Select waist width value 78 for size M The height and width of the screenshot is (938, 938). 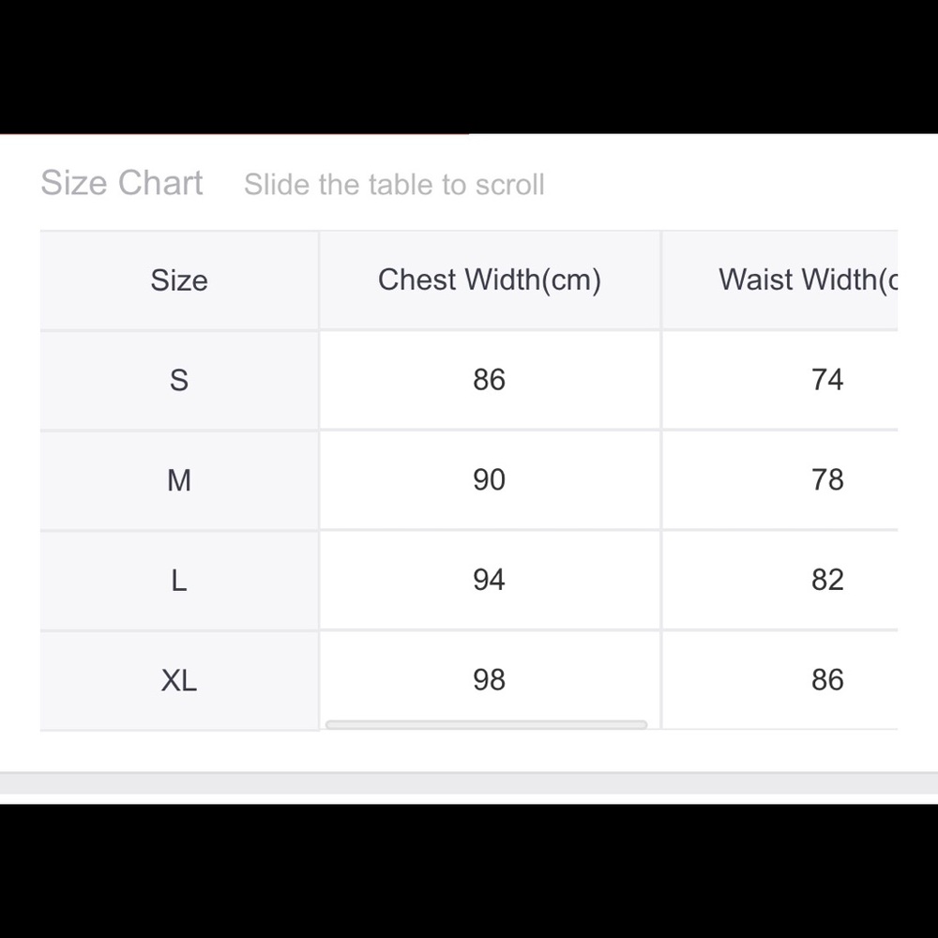pyautogui.click(x=827, y=480)
